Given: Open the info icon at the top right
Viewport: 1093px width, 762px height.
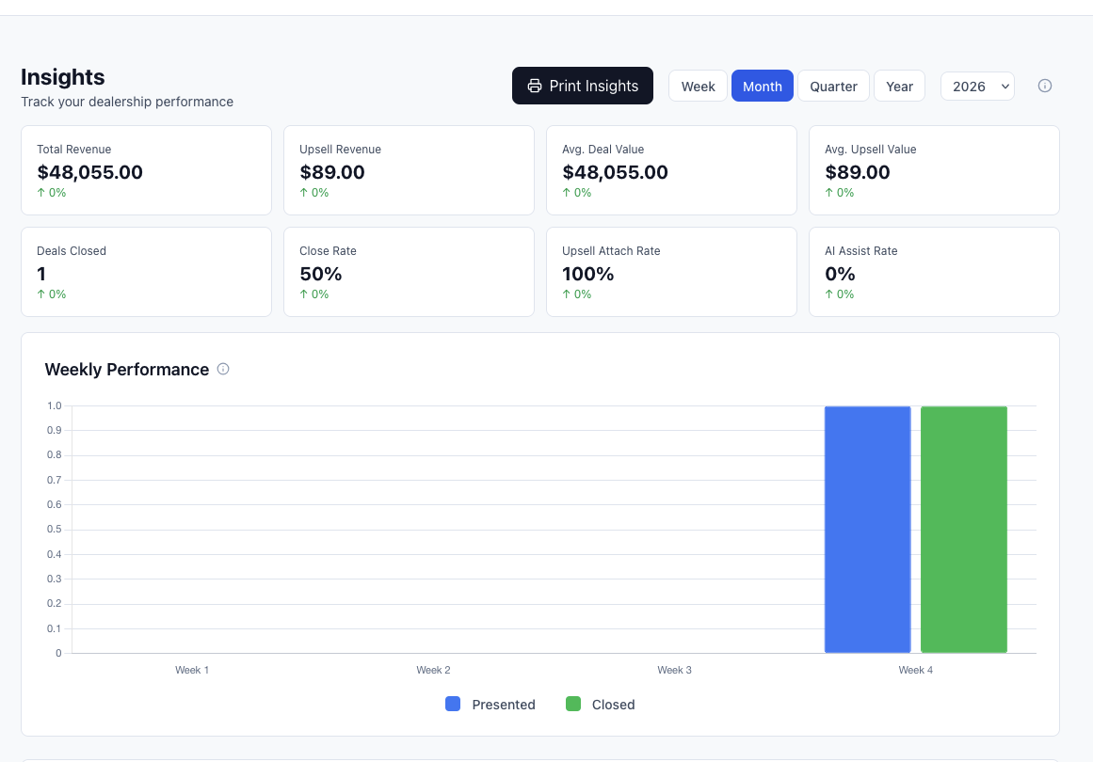Looking at the screenshot, I should click(x=1045, y=86).
